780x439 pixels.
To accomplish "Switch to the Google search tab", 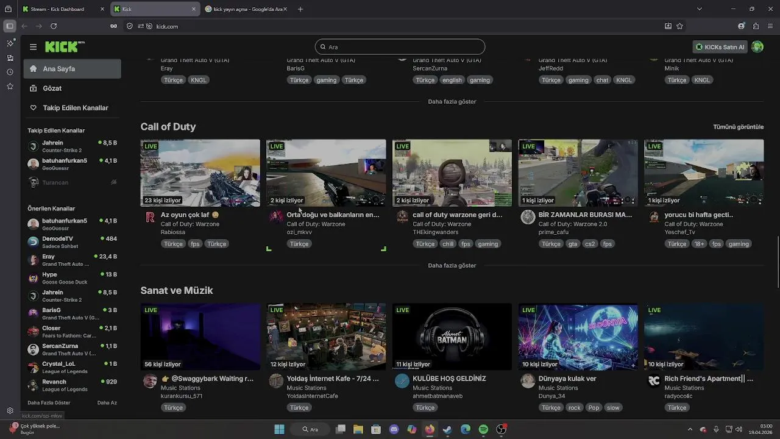I will [246, 9].
